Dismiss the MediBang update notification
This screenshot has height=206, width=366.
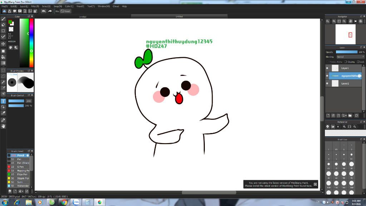(315, 184)
